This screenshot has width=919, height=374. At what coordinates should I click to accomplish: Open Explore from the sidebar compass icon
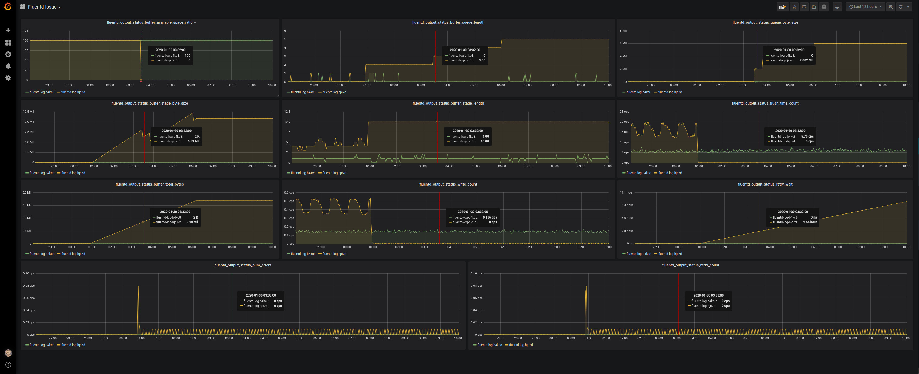point(8,54)
